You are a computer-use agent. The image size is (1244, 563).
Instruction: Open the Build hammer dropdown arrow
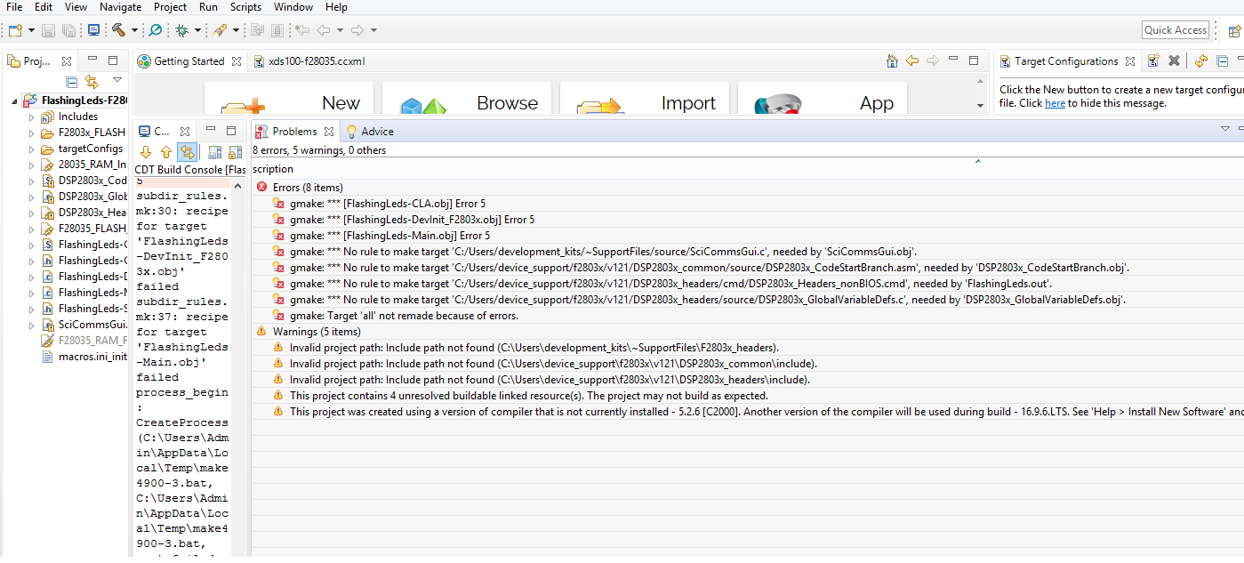(134, 30)
